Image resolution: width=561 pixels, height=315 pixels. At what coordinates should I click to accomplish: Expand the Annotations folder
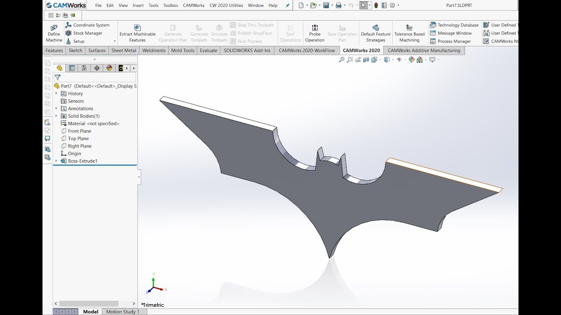coord(56,108)
